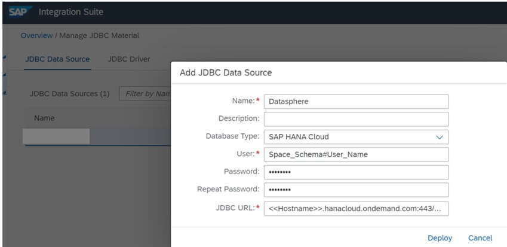Click the JDBC Data Sources (1) label
507x247 pixels.
[x=69, y=94]
